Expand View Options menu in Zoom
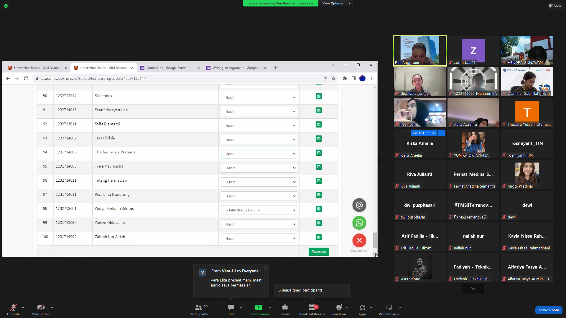The image size is (566, 318). pos(336,3)
